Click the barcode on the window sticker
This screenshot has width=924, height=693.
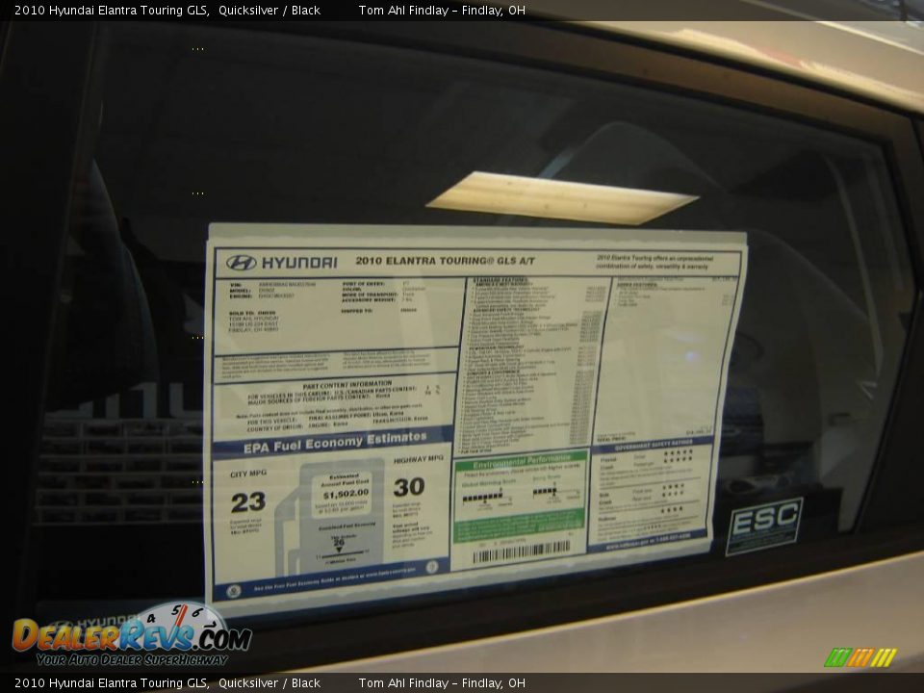pyautogui.click(x=521, y=552)
